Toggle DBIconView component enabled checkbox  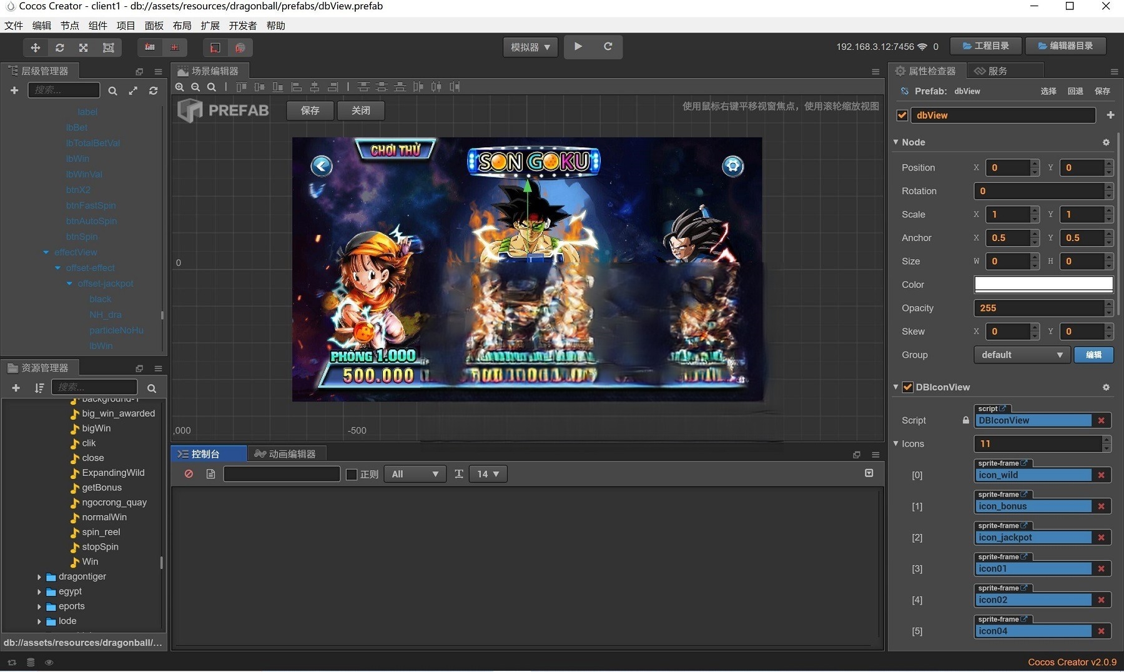(908, 387)
